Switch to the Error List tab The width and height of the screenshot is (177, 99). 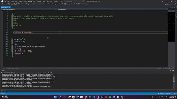[3, 91]
